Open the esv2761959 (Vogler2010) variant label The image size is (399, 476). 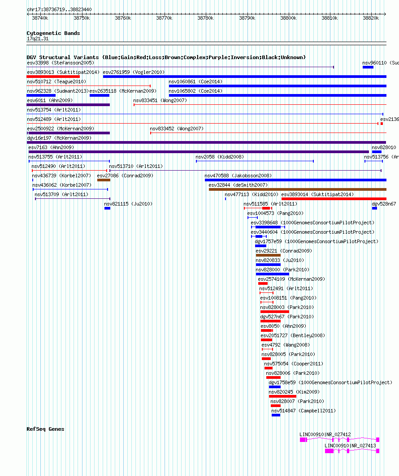pos(134,72)
